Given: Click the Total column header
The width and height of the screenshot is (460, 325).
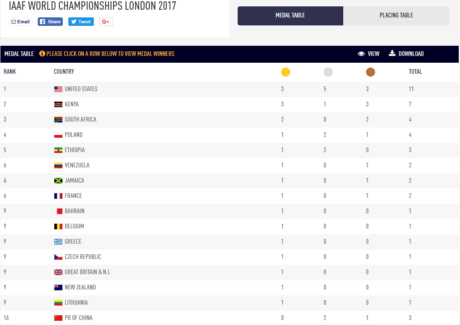Looking at the screenshot, I should [415, 72].
